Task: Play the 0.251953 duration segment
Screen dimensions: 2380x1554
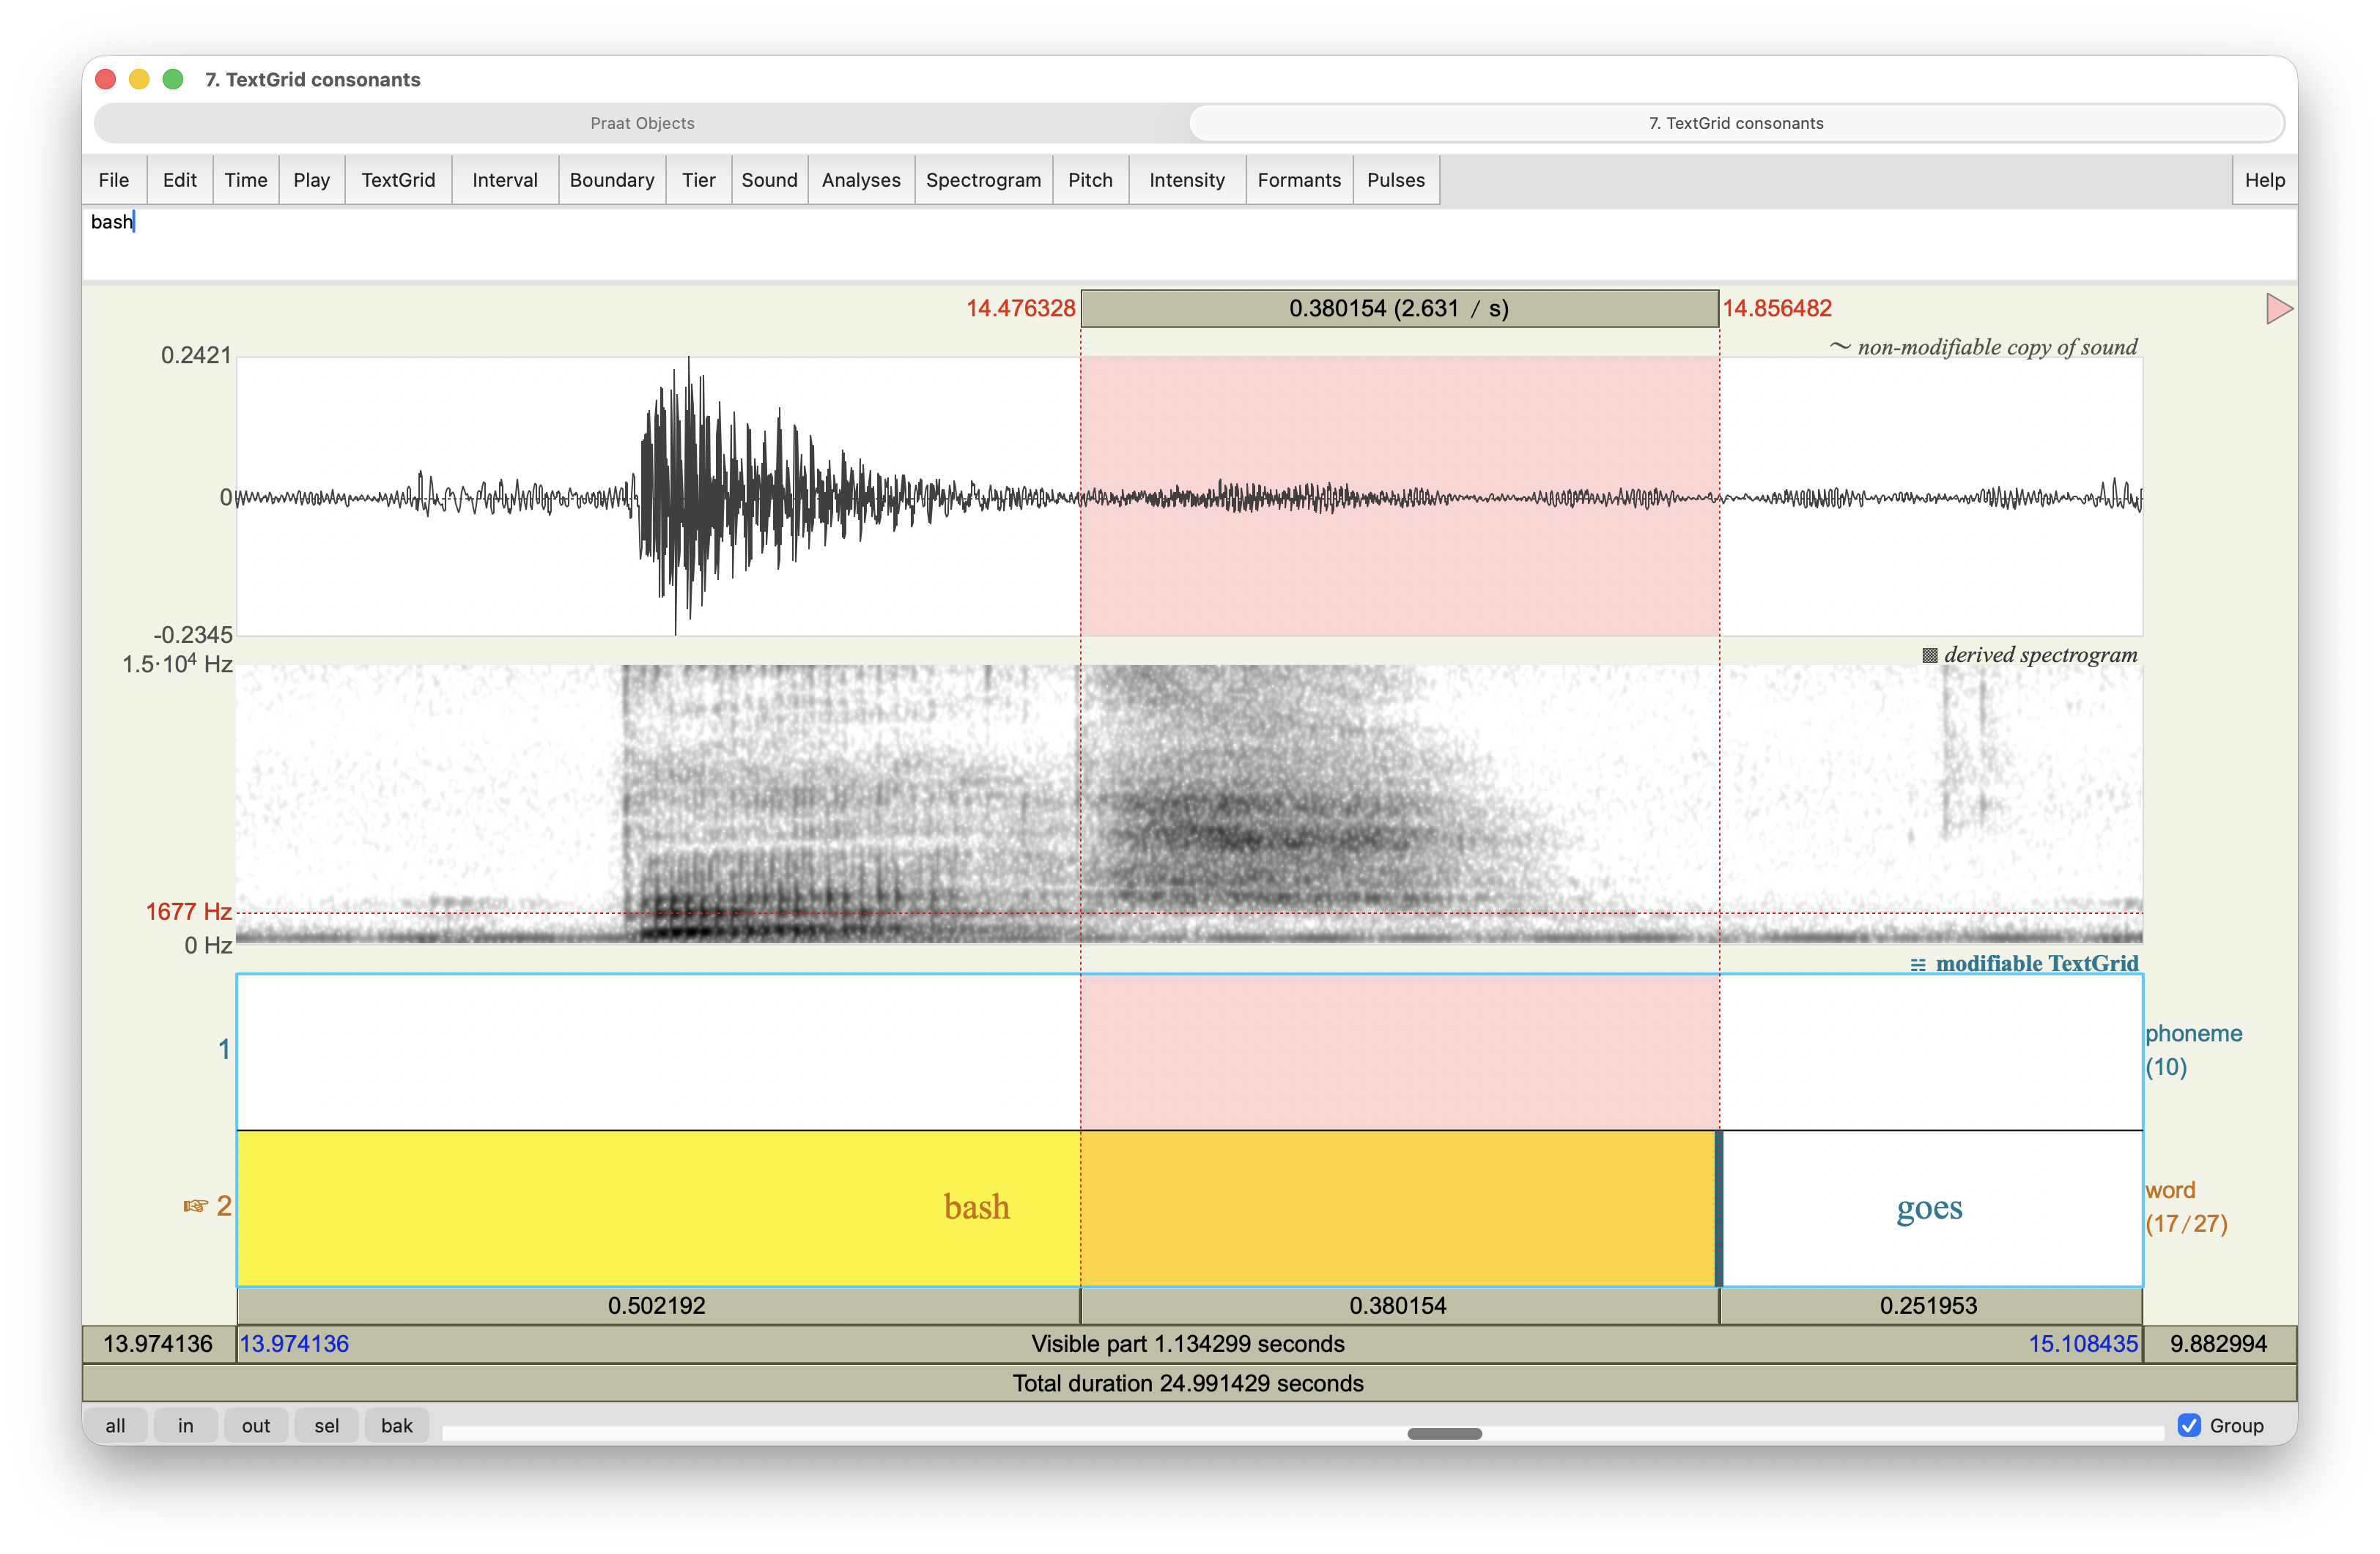Action: click(1929, 1305)
